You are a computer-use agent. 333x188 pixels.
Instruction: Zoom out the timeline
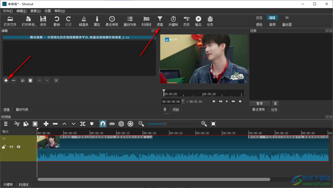141,124
